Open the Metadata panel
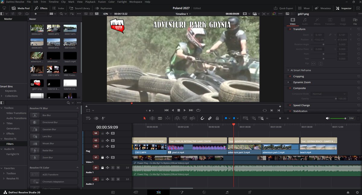Image resolution: width=362 pixels, height=195 pixels. (x=323, y=8)
